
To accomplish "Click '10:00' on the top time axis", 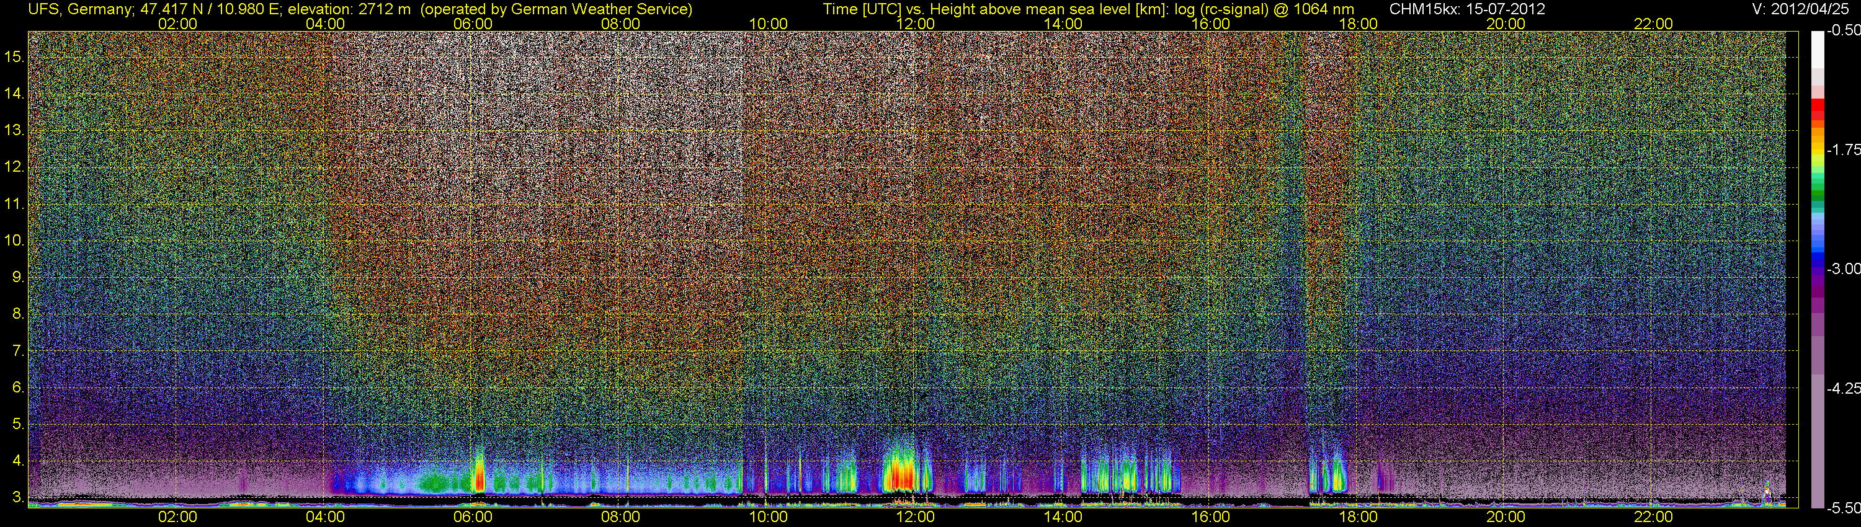I will 768,24.
